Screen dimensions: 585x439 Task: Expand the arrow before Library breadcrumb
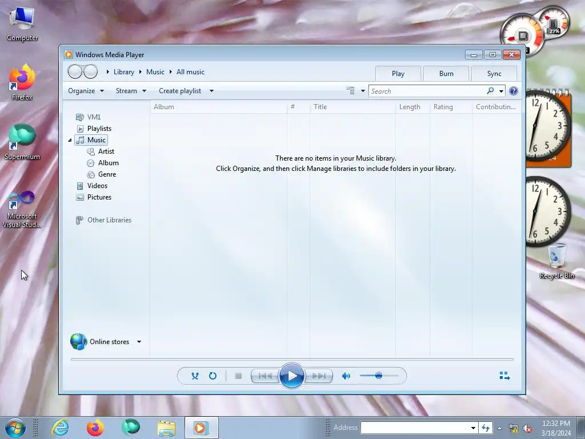click(107, 72)
